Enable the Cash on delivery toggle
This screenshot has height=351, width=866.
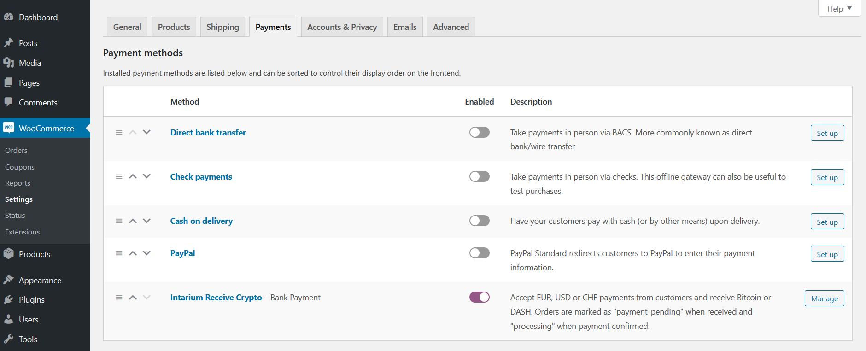480,221
